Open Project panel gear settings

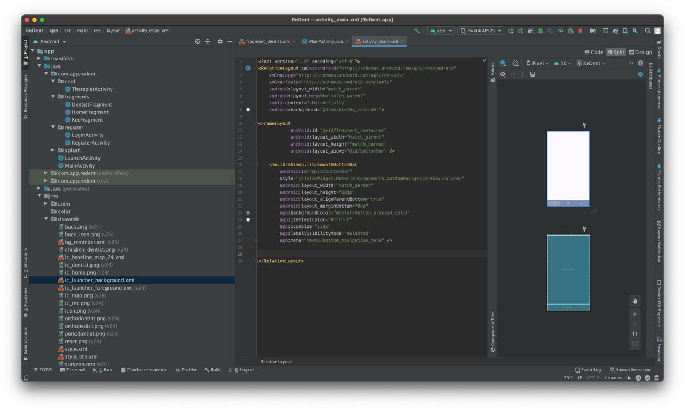click(220, 41)
